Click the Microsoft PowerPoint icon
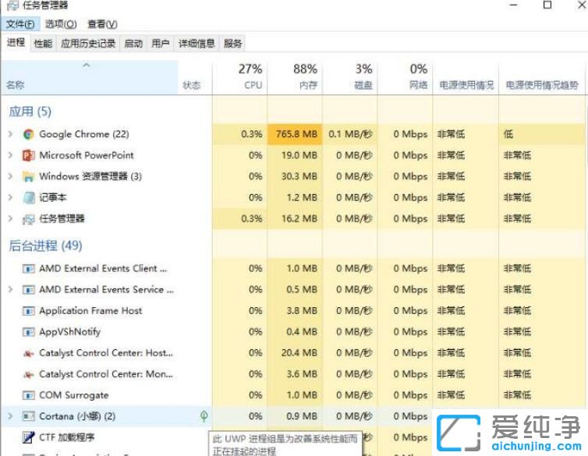 click(29, 155)
